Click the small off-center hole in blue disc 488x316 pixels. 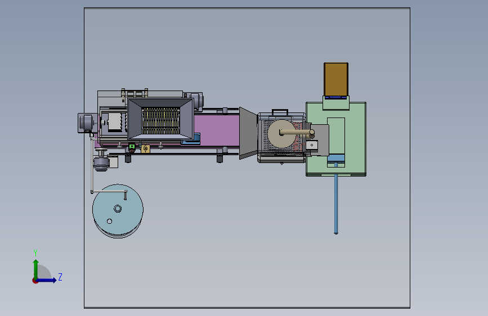(x=109, y=221)
